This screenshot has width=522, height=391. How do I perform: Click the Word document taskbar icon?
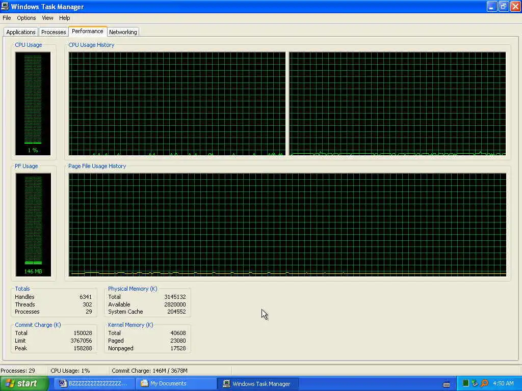click(63, 383)
